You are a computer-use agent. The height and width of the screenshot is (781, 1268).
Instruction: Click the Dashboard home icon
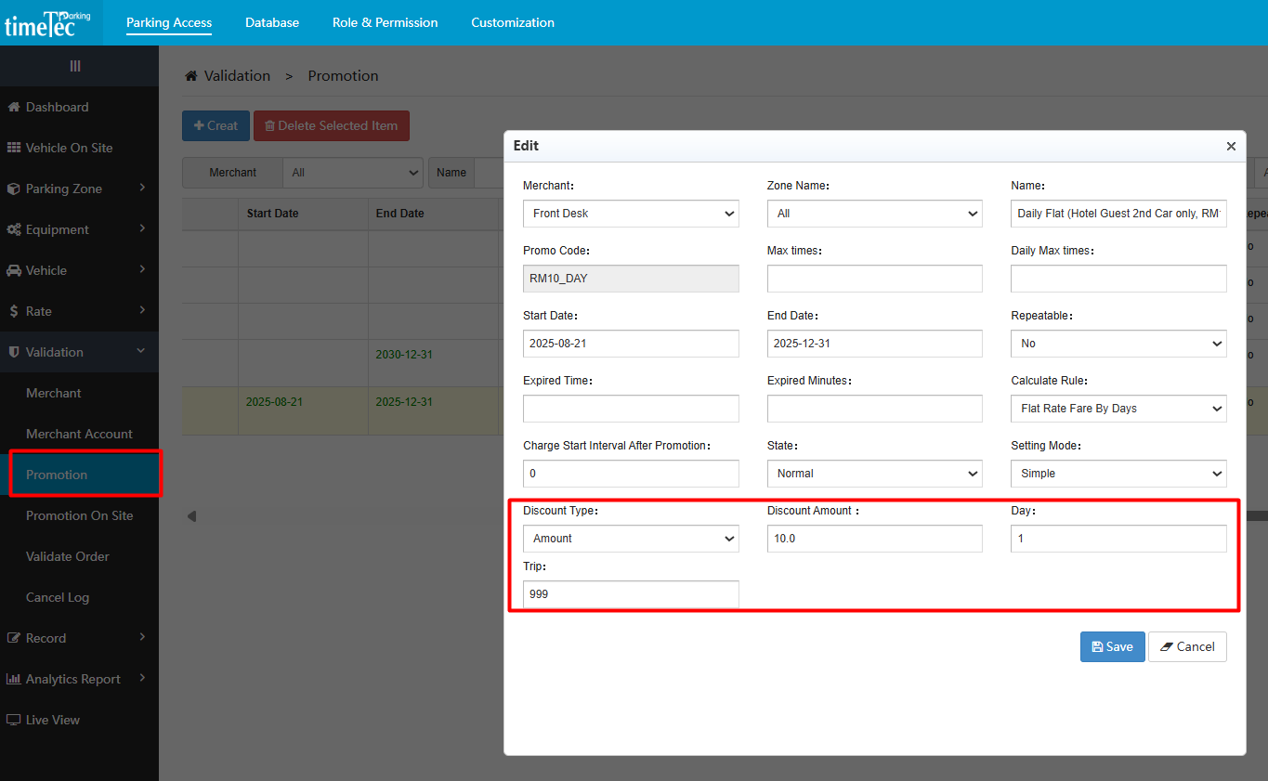pyautogui.click(x=14, y=107)
